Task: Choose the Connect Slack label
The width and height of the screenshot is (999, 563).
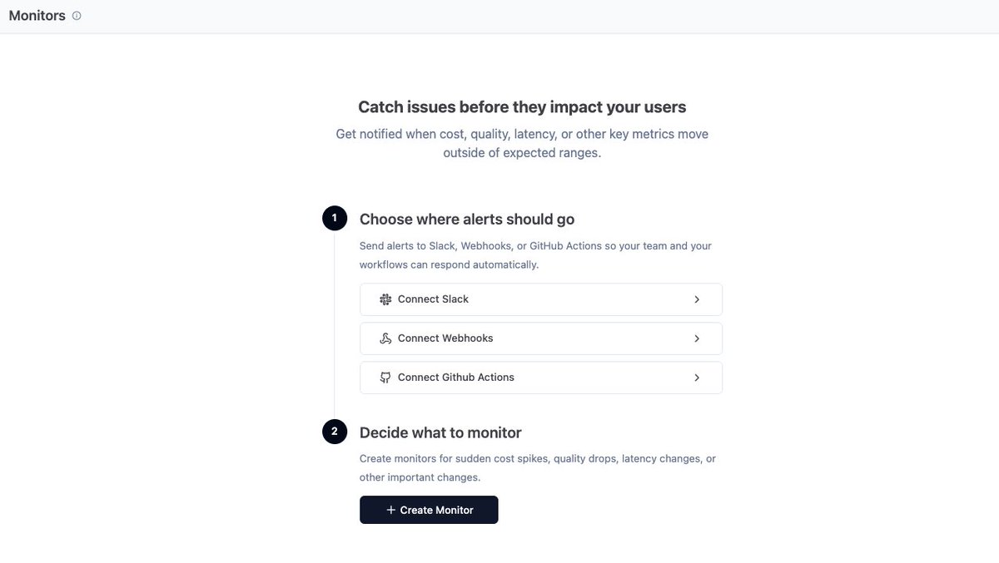Action: 433,299
